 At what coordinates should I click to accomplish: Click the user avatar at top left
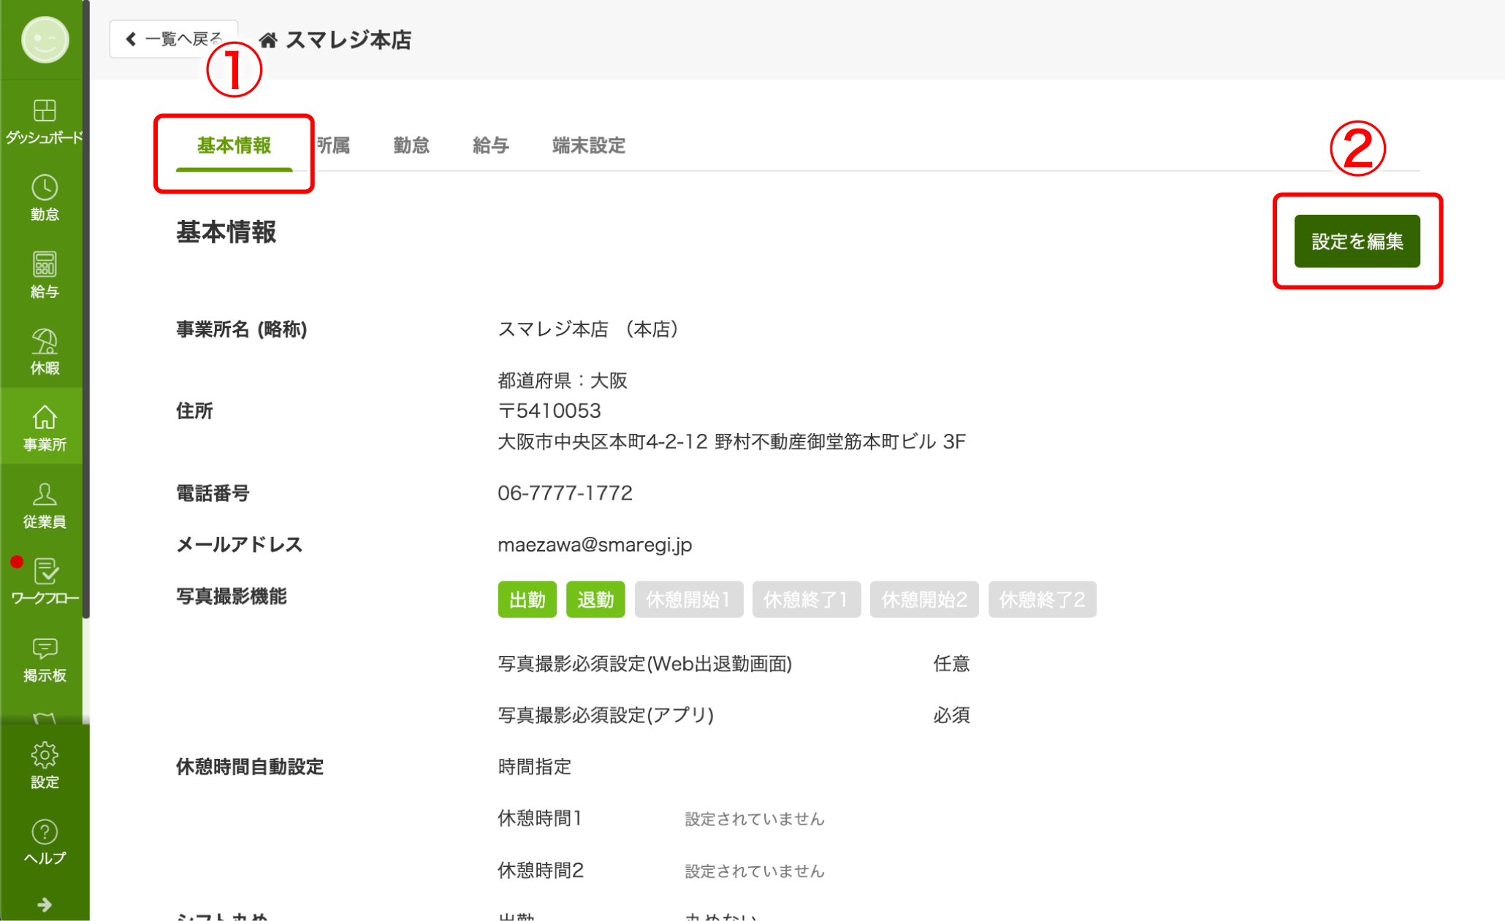click(x=44, y=40)
